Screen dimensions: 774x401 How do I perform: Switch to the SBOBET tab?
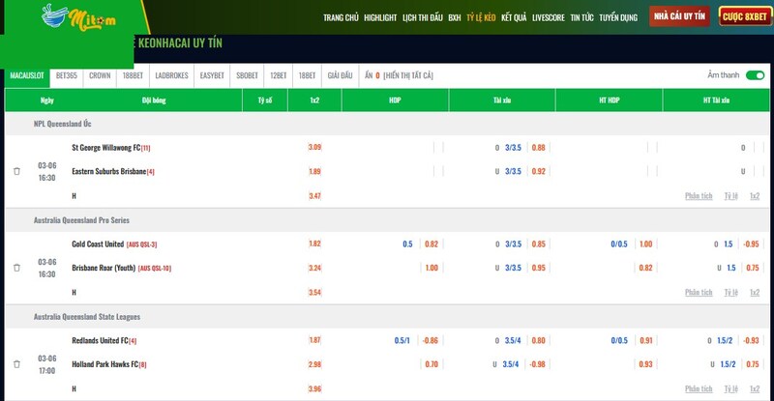[247, 75]
